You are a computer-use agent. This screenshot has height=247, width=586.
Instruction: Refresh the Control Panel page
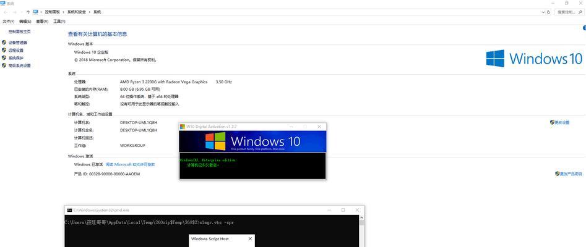[x=549, y=12]
